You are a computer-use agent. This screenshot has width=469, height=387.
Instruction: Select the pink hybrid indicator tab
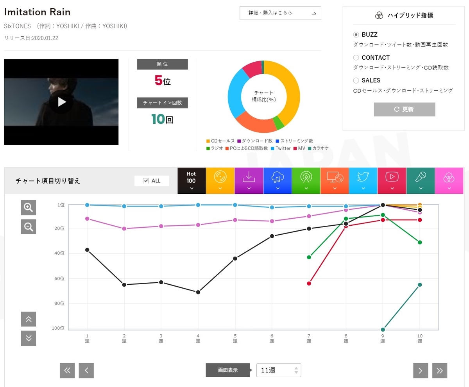pos(449,181)
